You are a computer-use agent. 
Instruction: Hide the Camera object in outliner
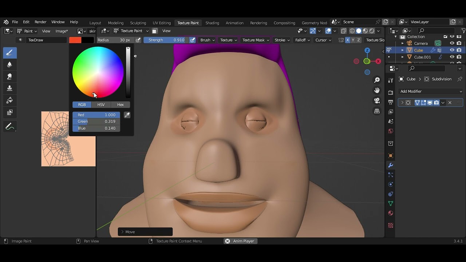click(x=452, y=43)
